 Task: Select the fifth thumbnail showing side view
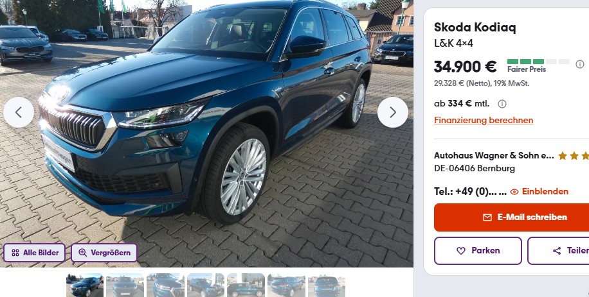(246, 285)
